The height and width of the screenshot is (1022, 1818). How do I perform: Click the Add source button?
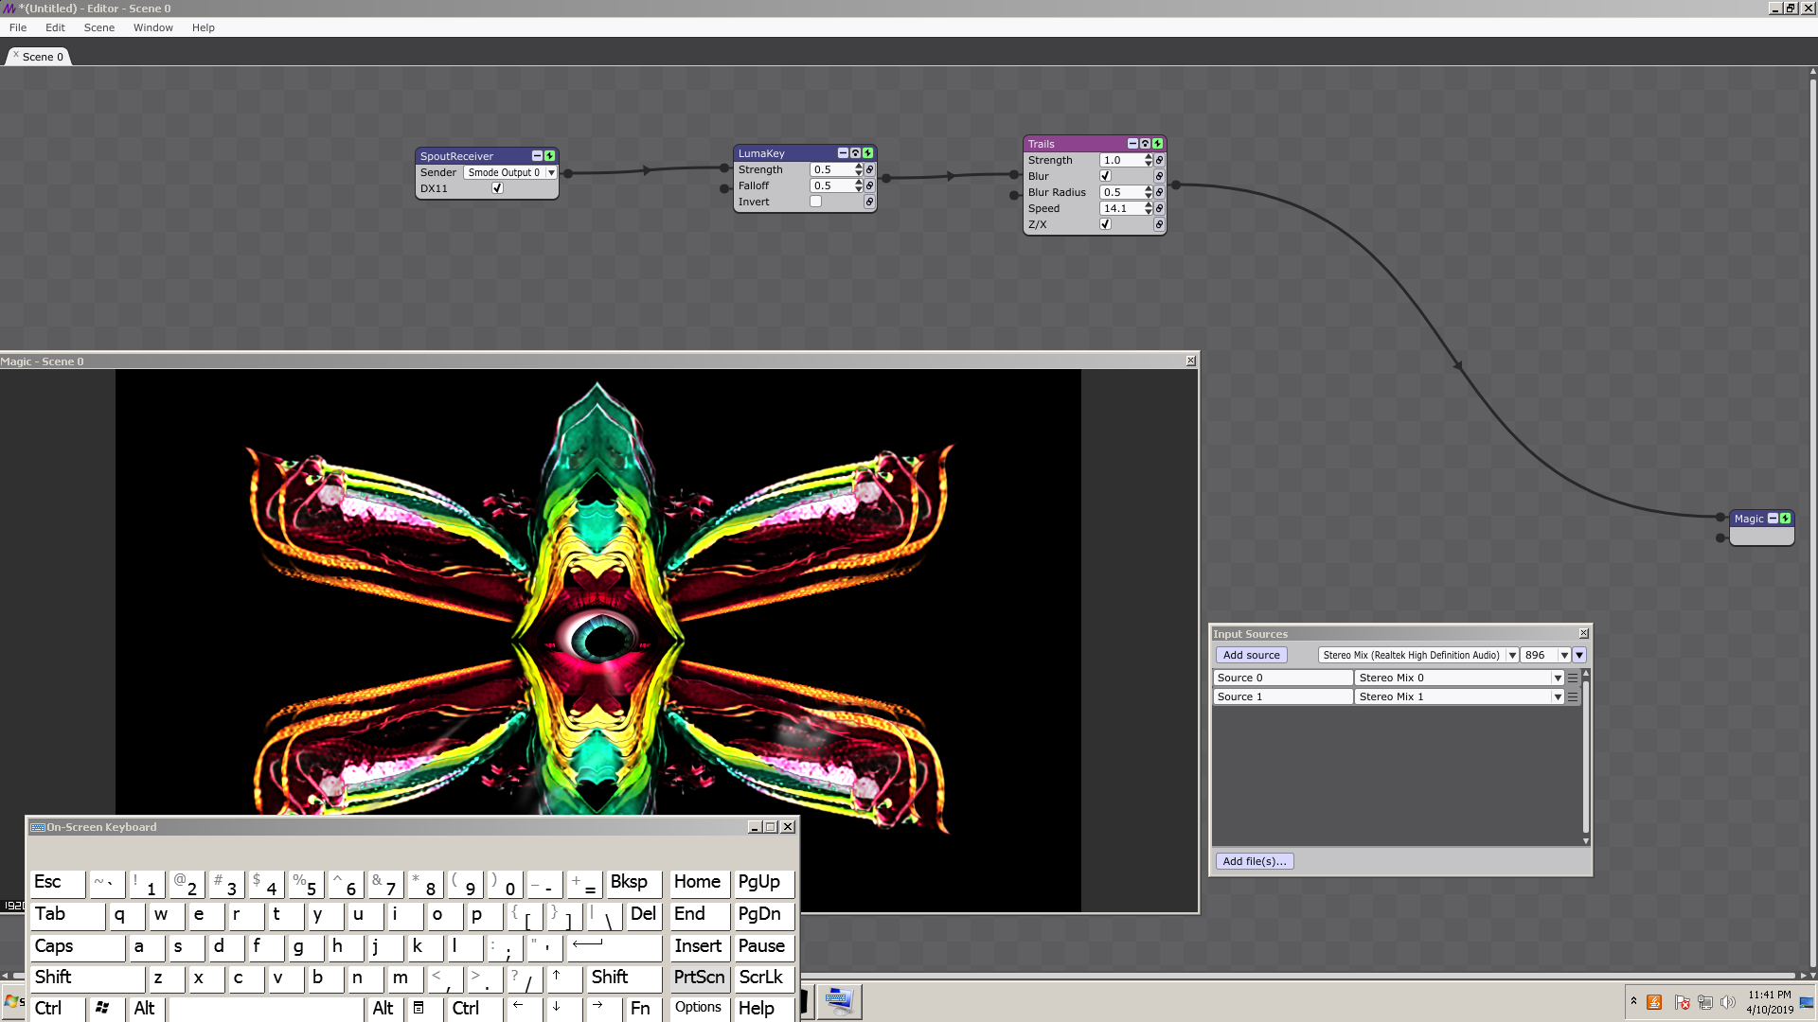tap(1251, 655)
